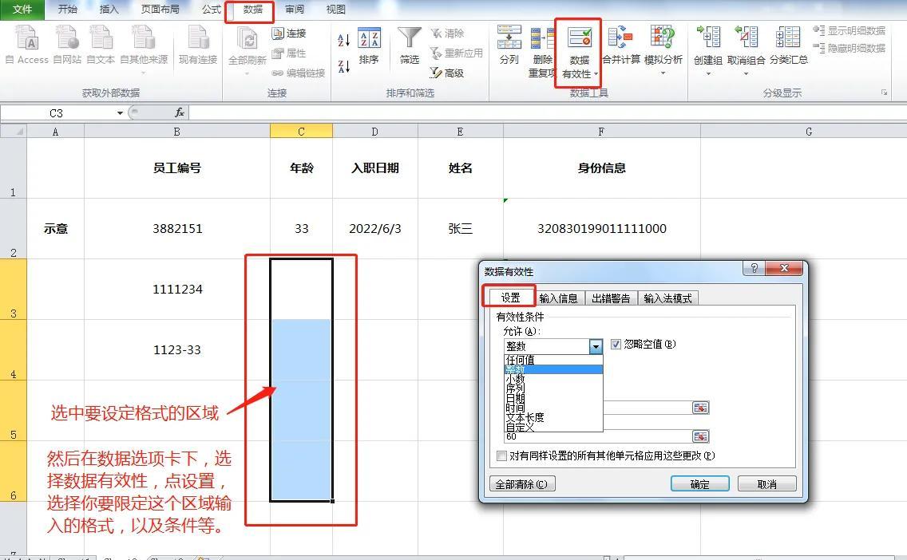Open 高级 advanced filter
Image resolution: width=907 pixels, height=560 pixels.
point(447,73)
